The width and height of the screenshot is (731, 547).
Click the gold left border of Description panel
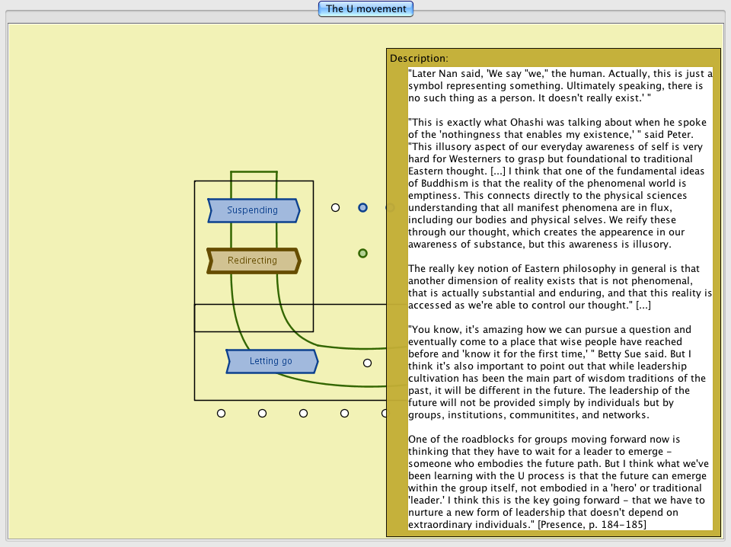397,305
